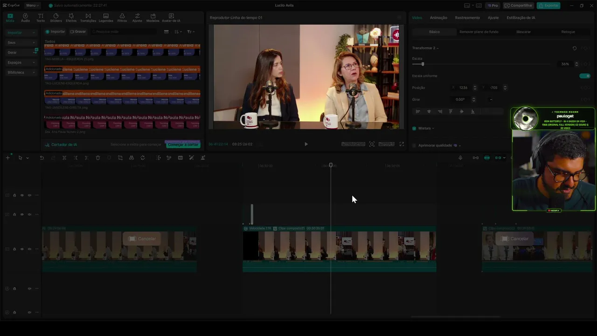The height and width of the screenshot is (336, 597).
Task: Open the Stickers tab
Action: pyautogui.click(x=56, y=18)
